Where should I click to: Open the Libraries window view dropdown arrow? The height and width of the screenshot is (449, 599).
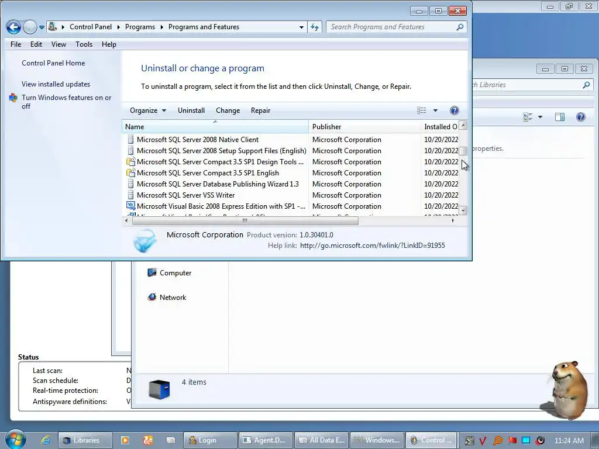[x=540, y=117]
